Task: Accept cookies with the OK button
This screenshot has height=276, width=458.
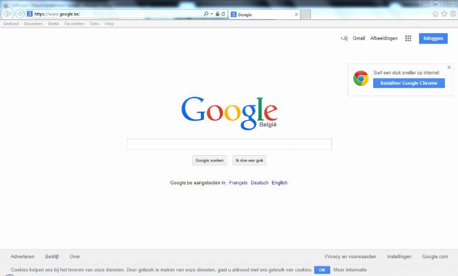Action: pyautogui.click(x=322, y=270)
